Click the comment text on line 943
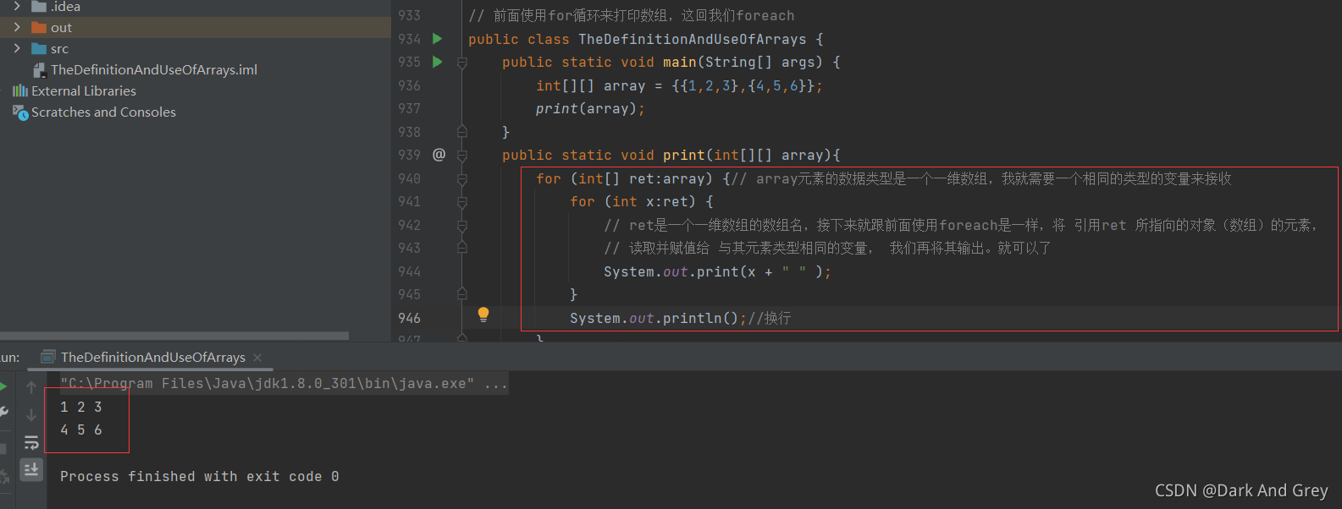This screenshot has height=509, width=1342. 827,249
